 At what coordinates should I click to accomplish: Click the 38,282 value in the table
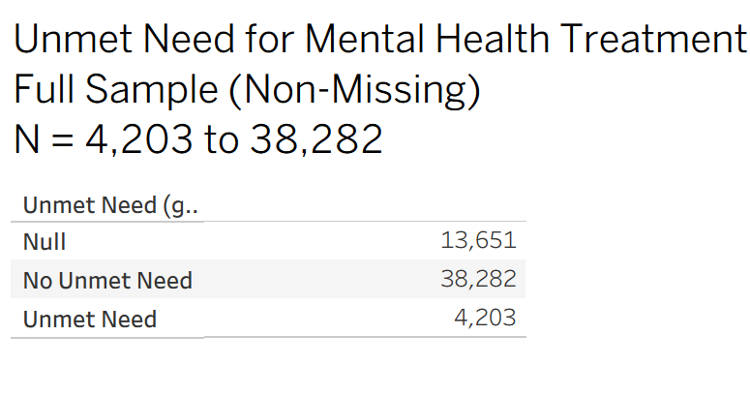tap(478, 280)
